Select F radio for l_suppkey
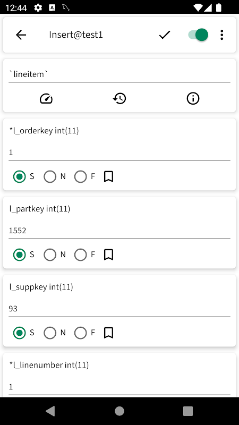This screenshot has width=239, height=425. tap(81, 333)
